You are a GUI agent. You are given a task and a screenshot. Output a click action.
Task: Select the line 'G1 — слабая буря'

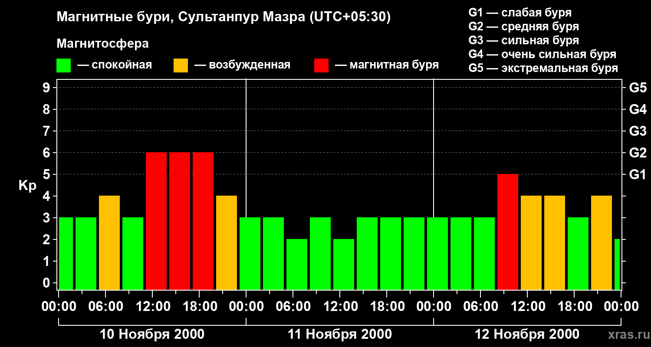point(520,13)
